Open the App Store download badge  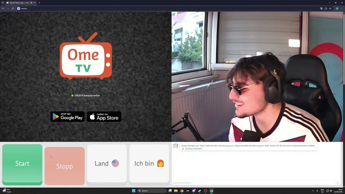pos(104,117)
